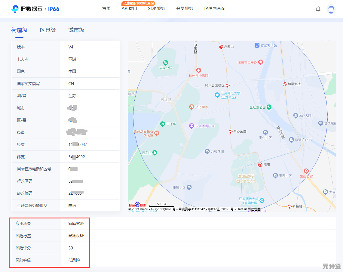Click the IP数据云 IP66 logo
This screenshot has height=272, width=343.
(35, 9)
